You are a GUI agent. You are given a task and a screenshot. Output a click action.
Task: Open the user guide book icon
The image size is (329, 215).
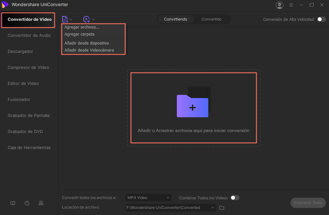13,203
